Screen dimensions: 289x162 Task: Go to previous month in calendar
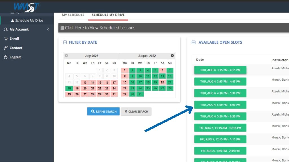pyautogui.click(x=67, y=55)
